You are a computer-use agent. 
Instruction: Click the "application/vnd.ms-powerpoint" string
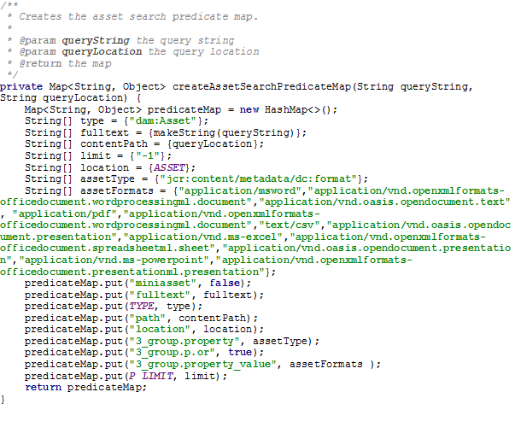click(x=114, y=260)
